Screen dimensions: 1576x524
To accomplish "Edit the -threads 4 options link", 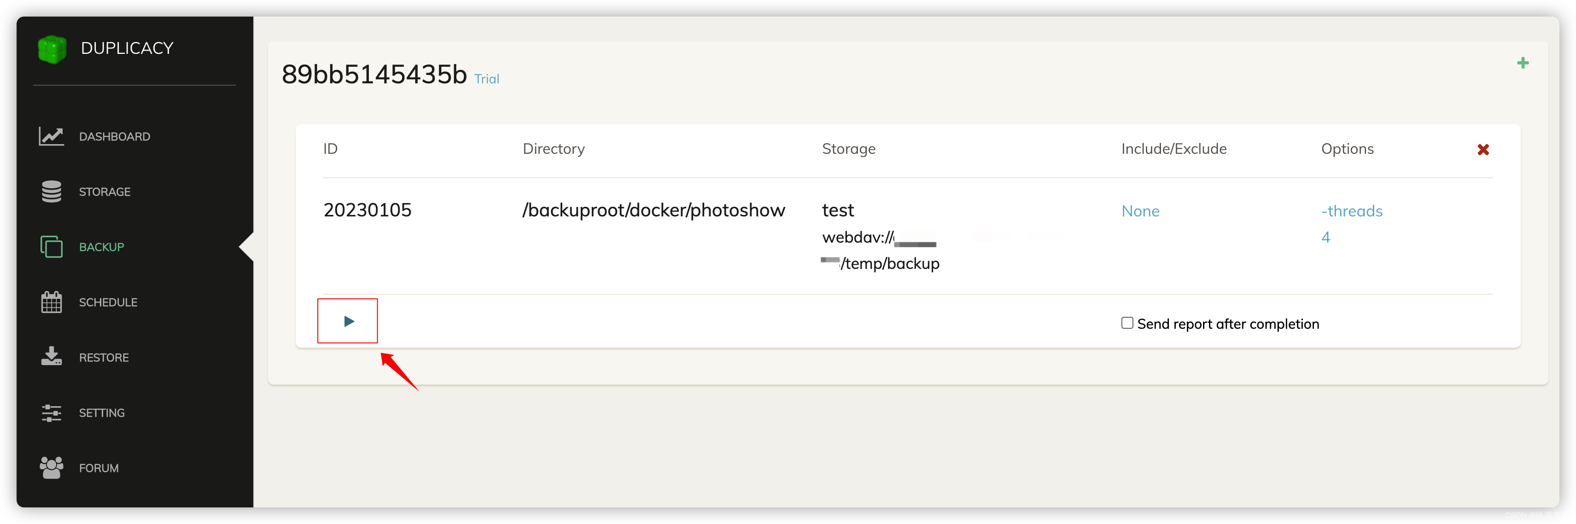I will click(1351, 224).
